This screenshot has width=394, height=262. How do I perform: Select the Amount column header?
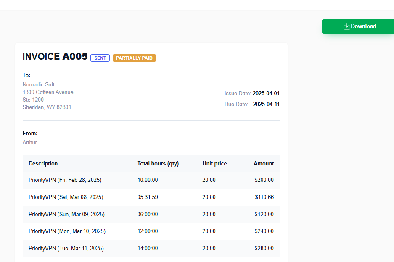[x=264, y=164]
